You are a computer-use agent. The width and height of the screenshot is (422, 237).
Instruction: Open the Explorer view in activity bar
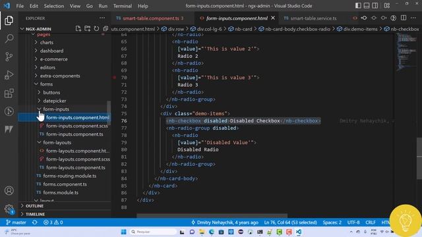pos(9,20)
